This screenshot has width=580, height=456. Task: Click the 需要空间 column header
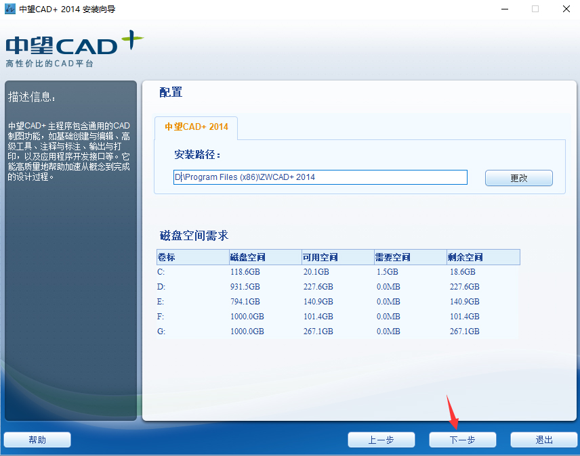pyautogui.click(x=410, y=257)
